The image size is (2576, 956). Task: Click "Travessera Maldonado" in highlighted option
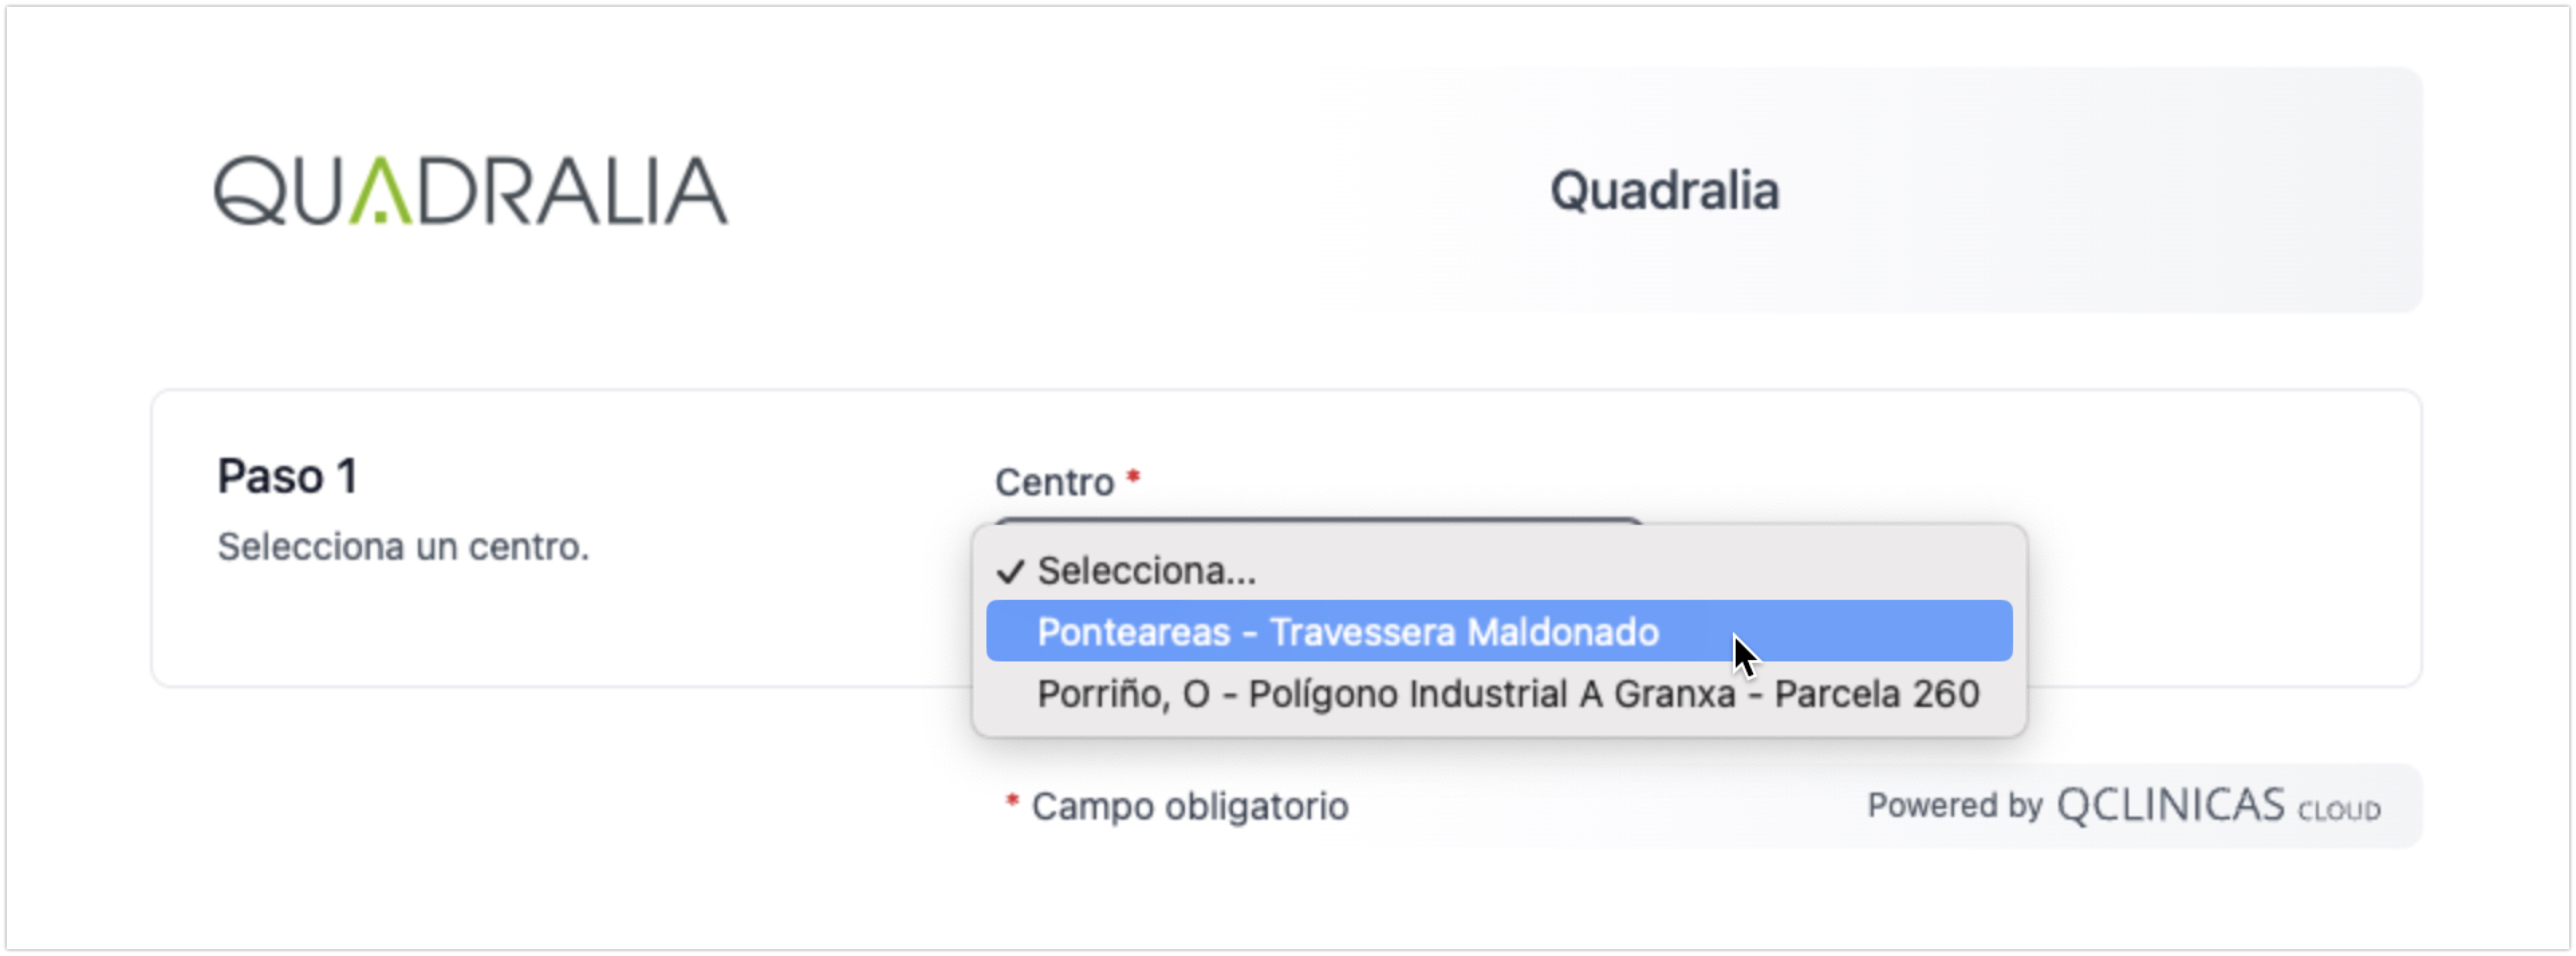pos(1464,633)
